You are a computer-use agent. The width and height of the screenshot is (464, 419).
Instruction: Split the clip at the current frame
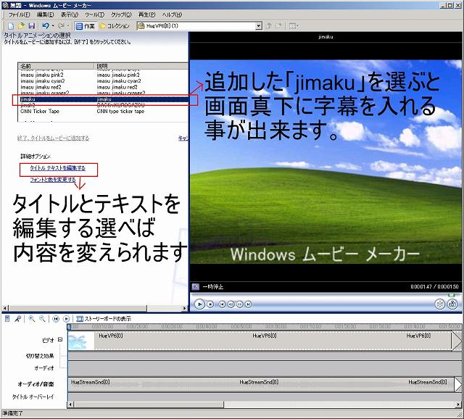point(440,304)
